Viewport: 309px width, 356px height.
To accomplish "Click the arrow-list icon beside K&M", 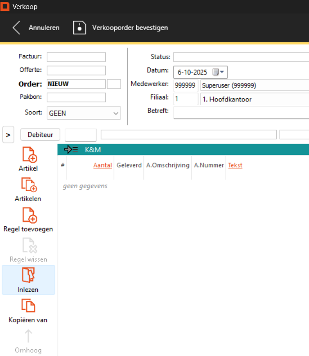I will pos(71,149).
